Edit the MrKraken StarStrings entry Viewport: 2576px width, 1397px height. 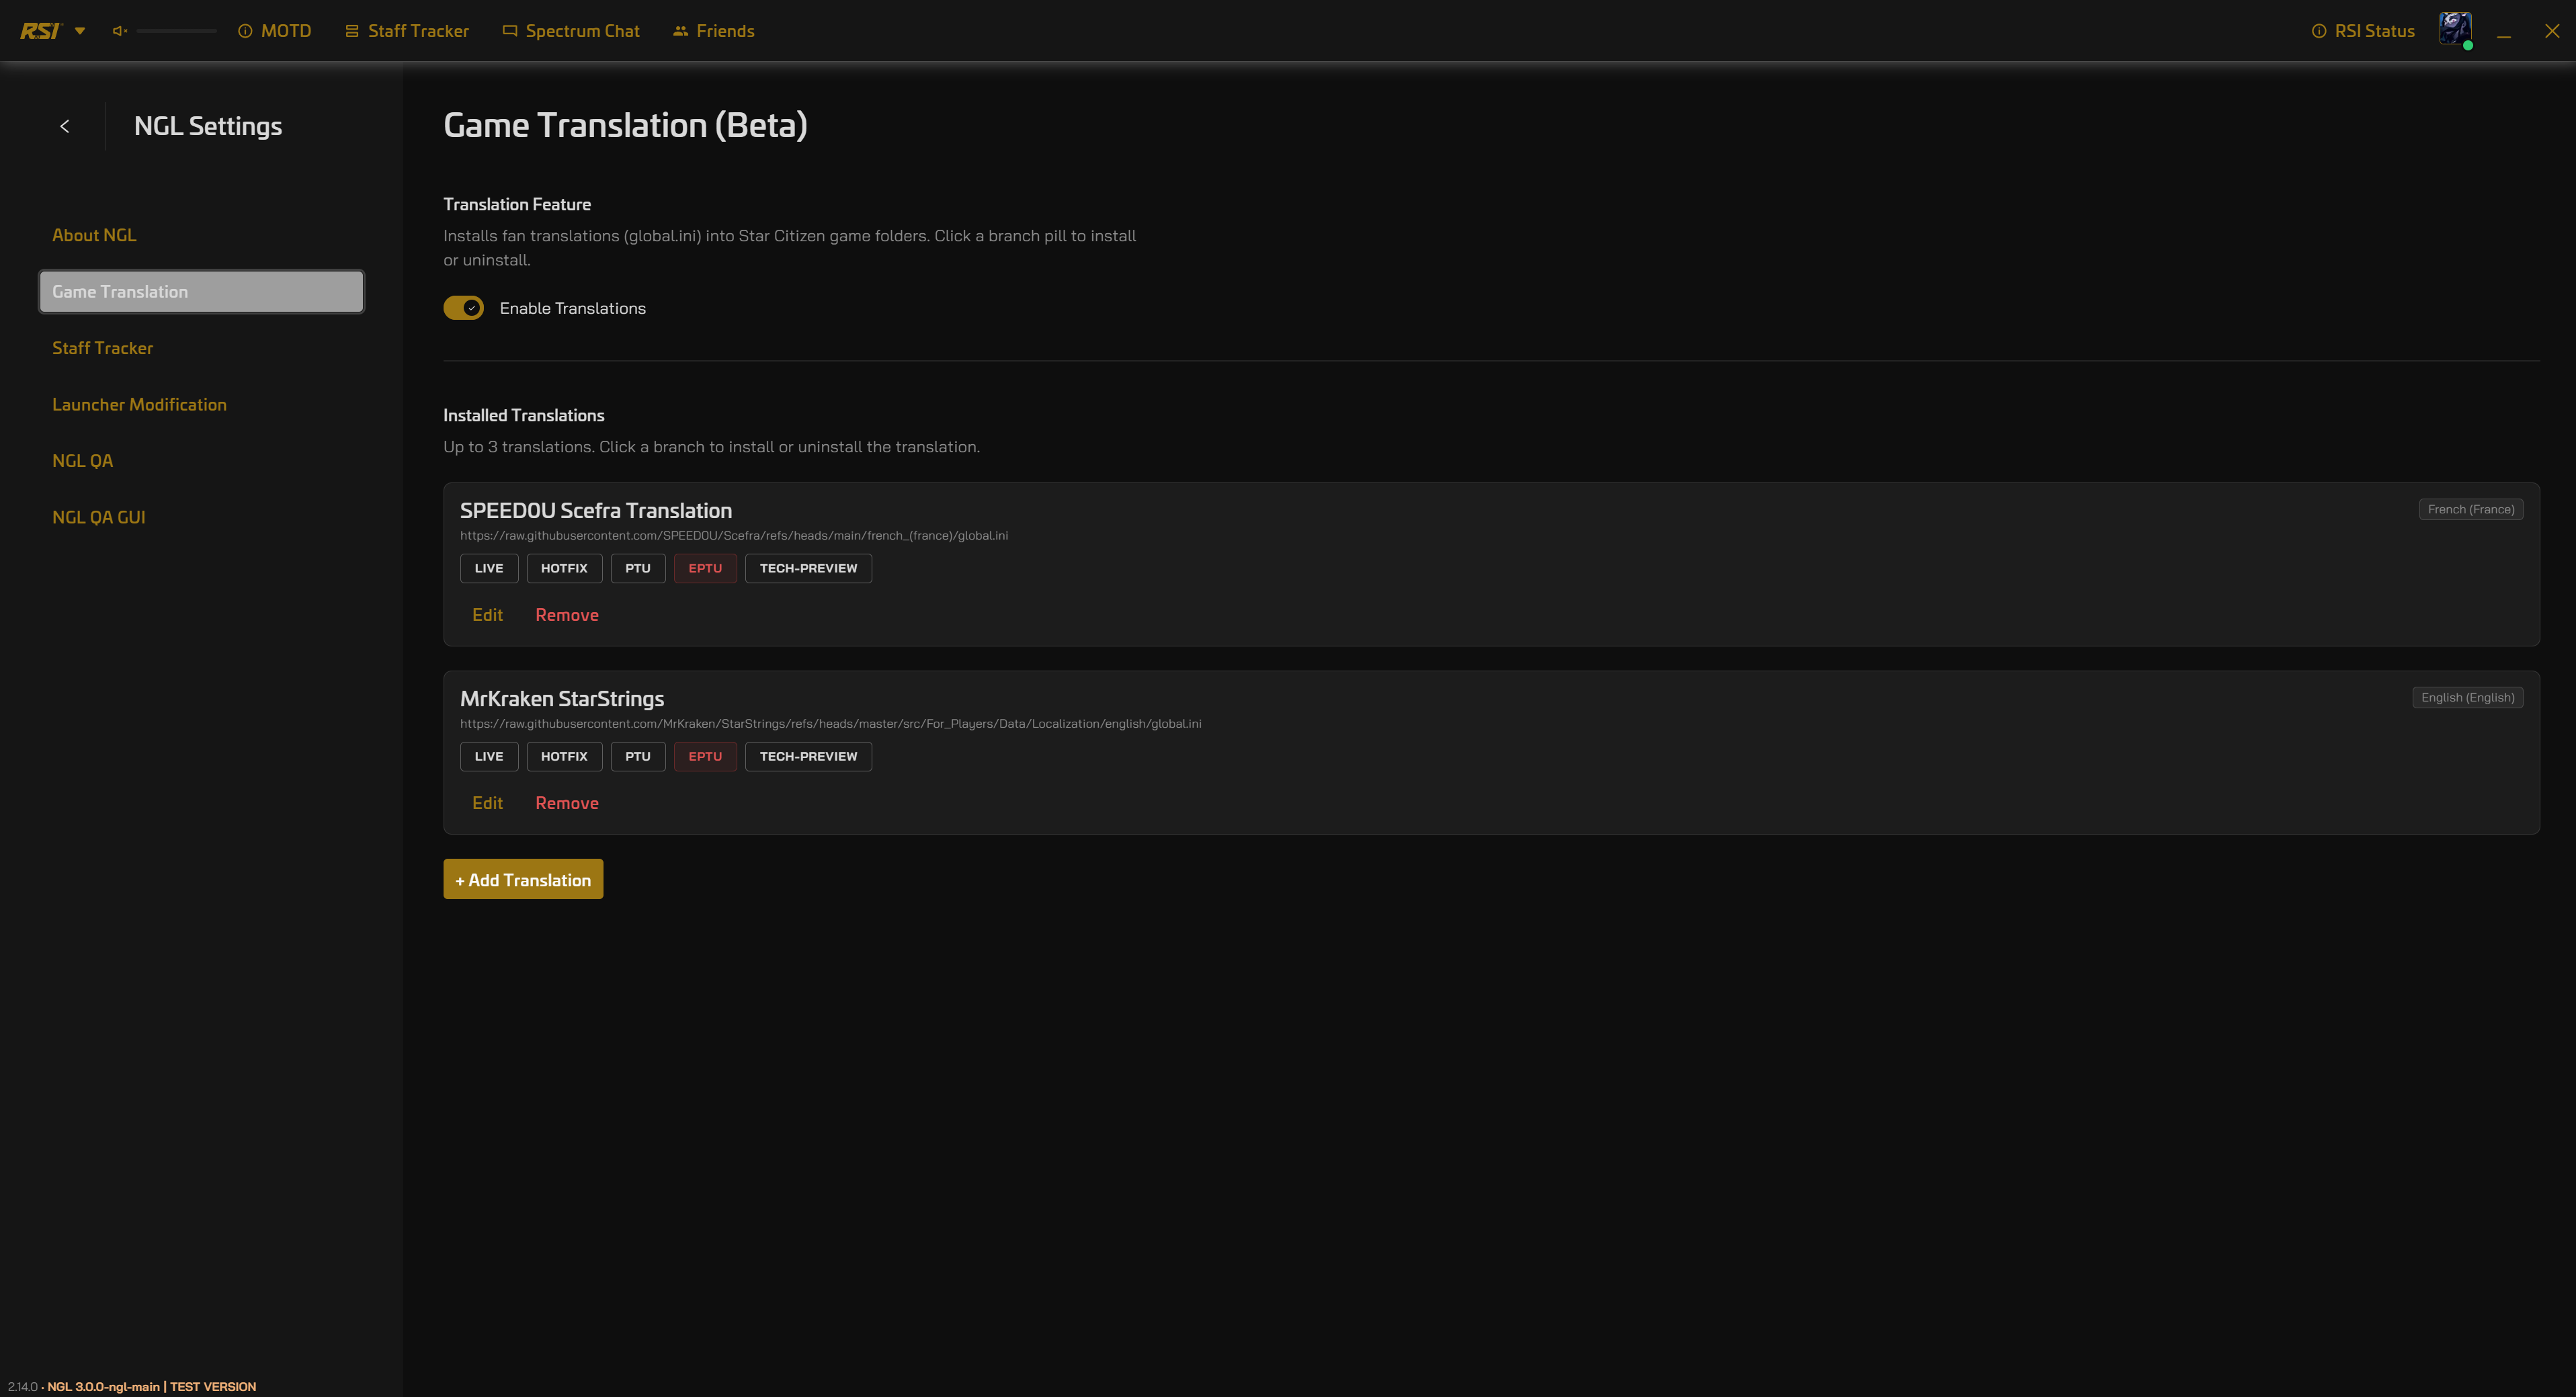[x=487, y=803]
